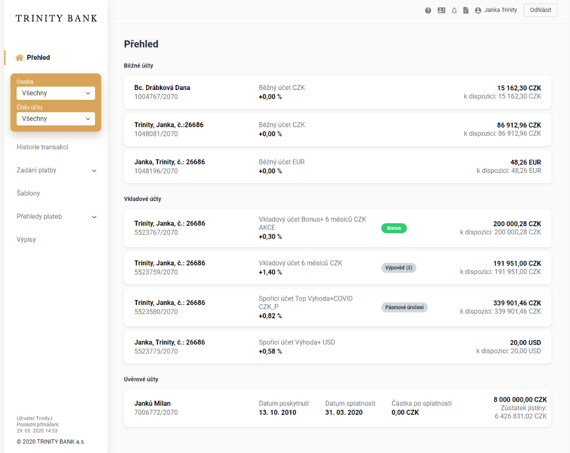The width and height of the screenshot is (570, 453).
Task: Go to Historie transakcí
Action: coord(42,147)
